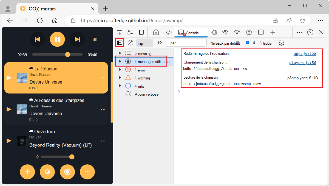Open the Niveaux par défaut log levels dropdown
Image resolution: width=329 pixels, height=186 pixels.
coord(225,43)
